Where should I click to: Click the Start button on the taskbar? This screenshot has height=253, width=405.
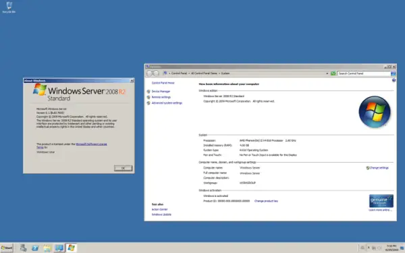point(7,248)
